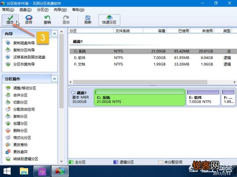Select the E: 软件 partition row

tap(153, 58)
